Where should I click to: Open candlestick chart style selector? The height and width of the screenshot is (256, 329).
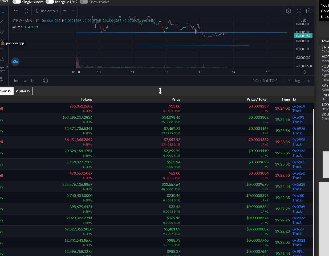tap(26, 11)
